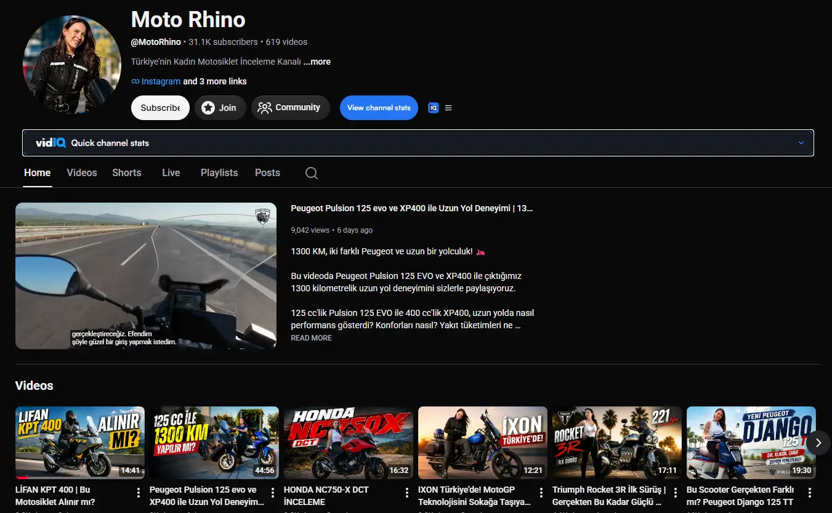832x513 pixels.
Task: Open options for LİFAN KPT 400 video
Action: click(138, 493)
